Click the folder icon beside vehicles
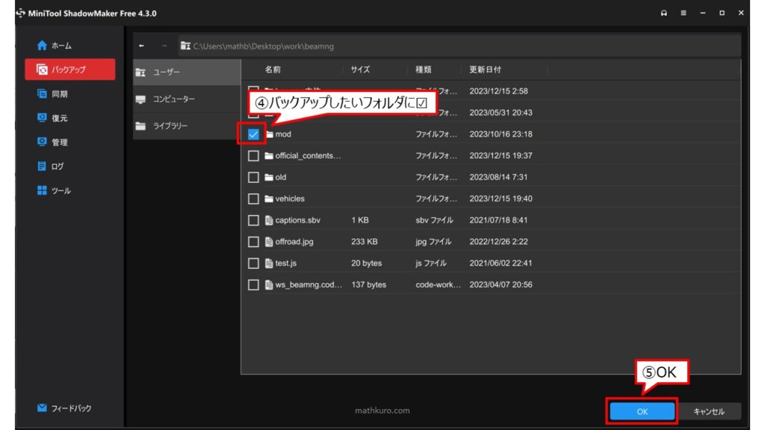Screen dimensions: 765x430 269,199
